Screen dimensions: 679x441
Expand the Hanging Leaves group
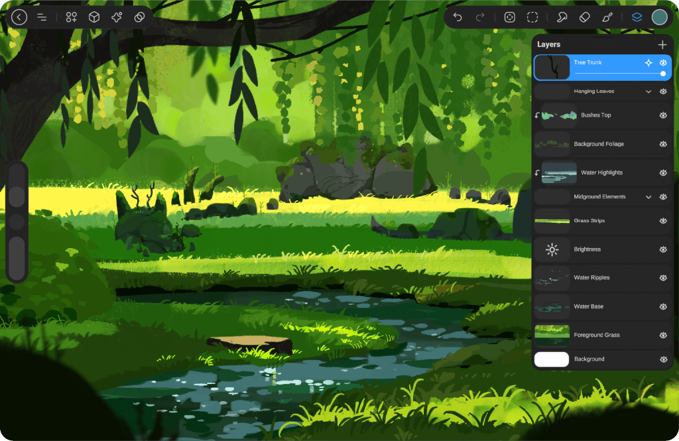pos(648,92)
